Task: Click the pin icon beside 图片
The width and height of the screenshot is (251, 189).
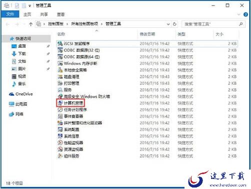Action: pos(48,69)
